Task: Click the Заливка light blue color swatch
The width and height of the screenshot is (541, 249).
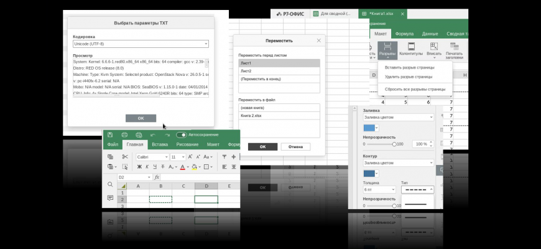Action: [369, 128]
